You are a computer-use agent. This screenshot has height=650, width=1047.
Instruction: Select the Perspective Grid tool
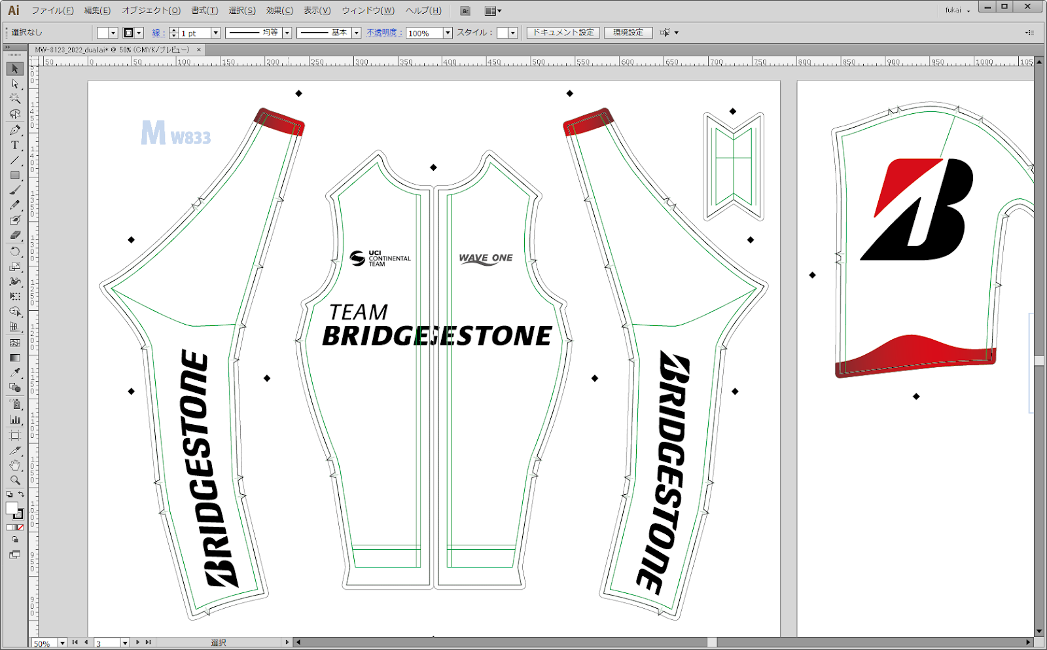[x=15, y=327]
